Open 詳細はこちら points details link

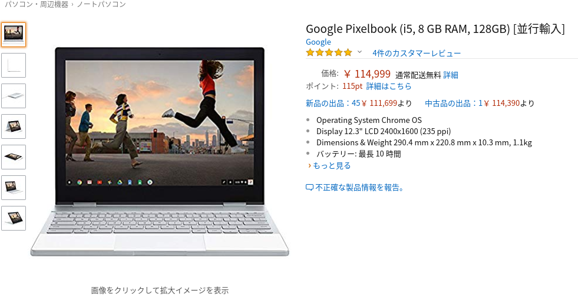(389, 86)
